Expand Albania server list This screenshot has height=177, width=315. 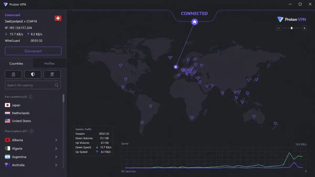(x=56, y=140)
